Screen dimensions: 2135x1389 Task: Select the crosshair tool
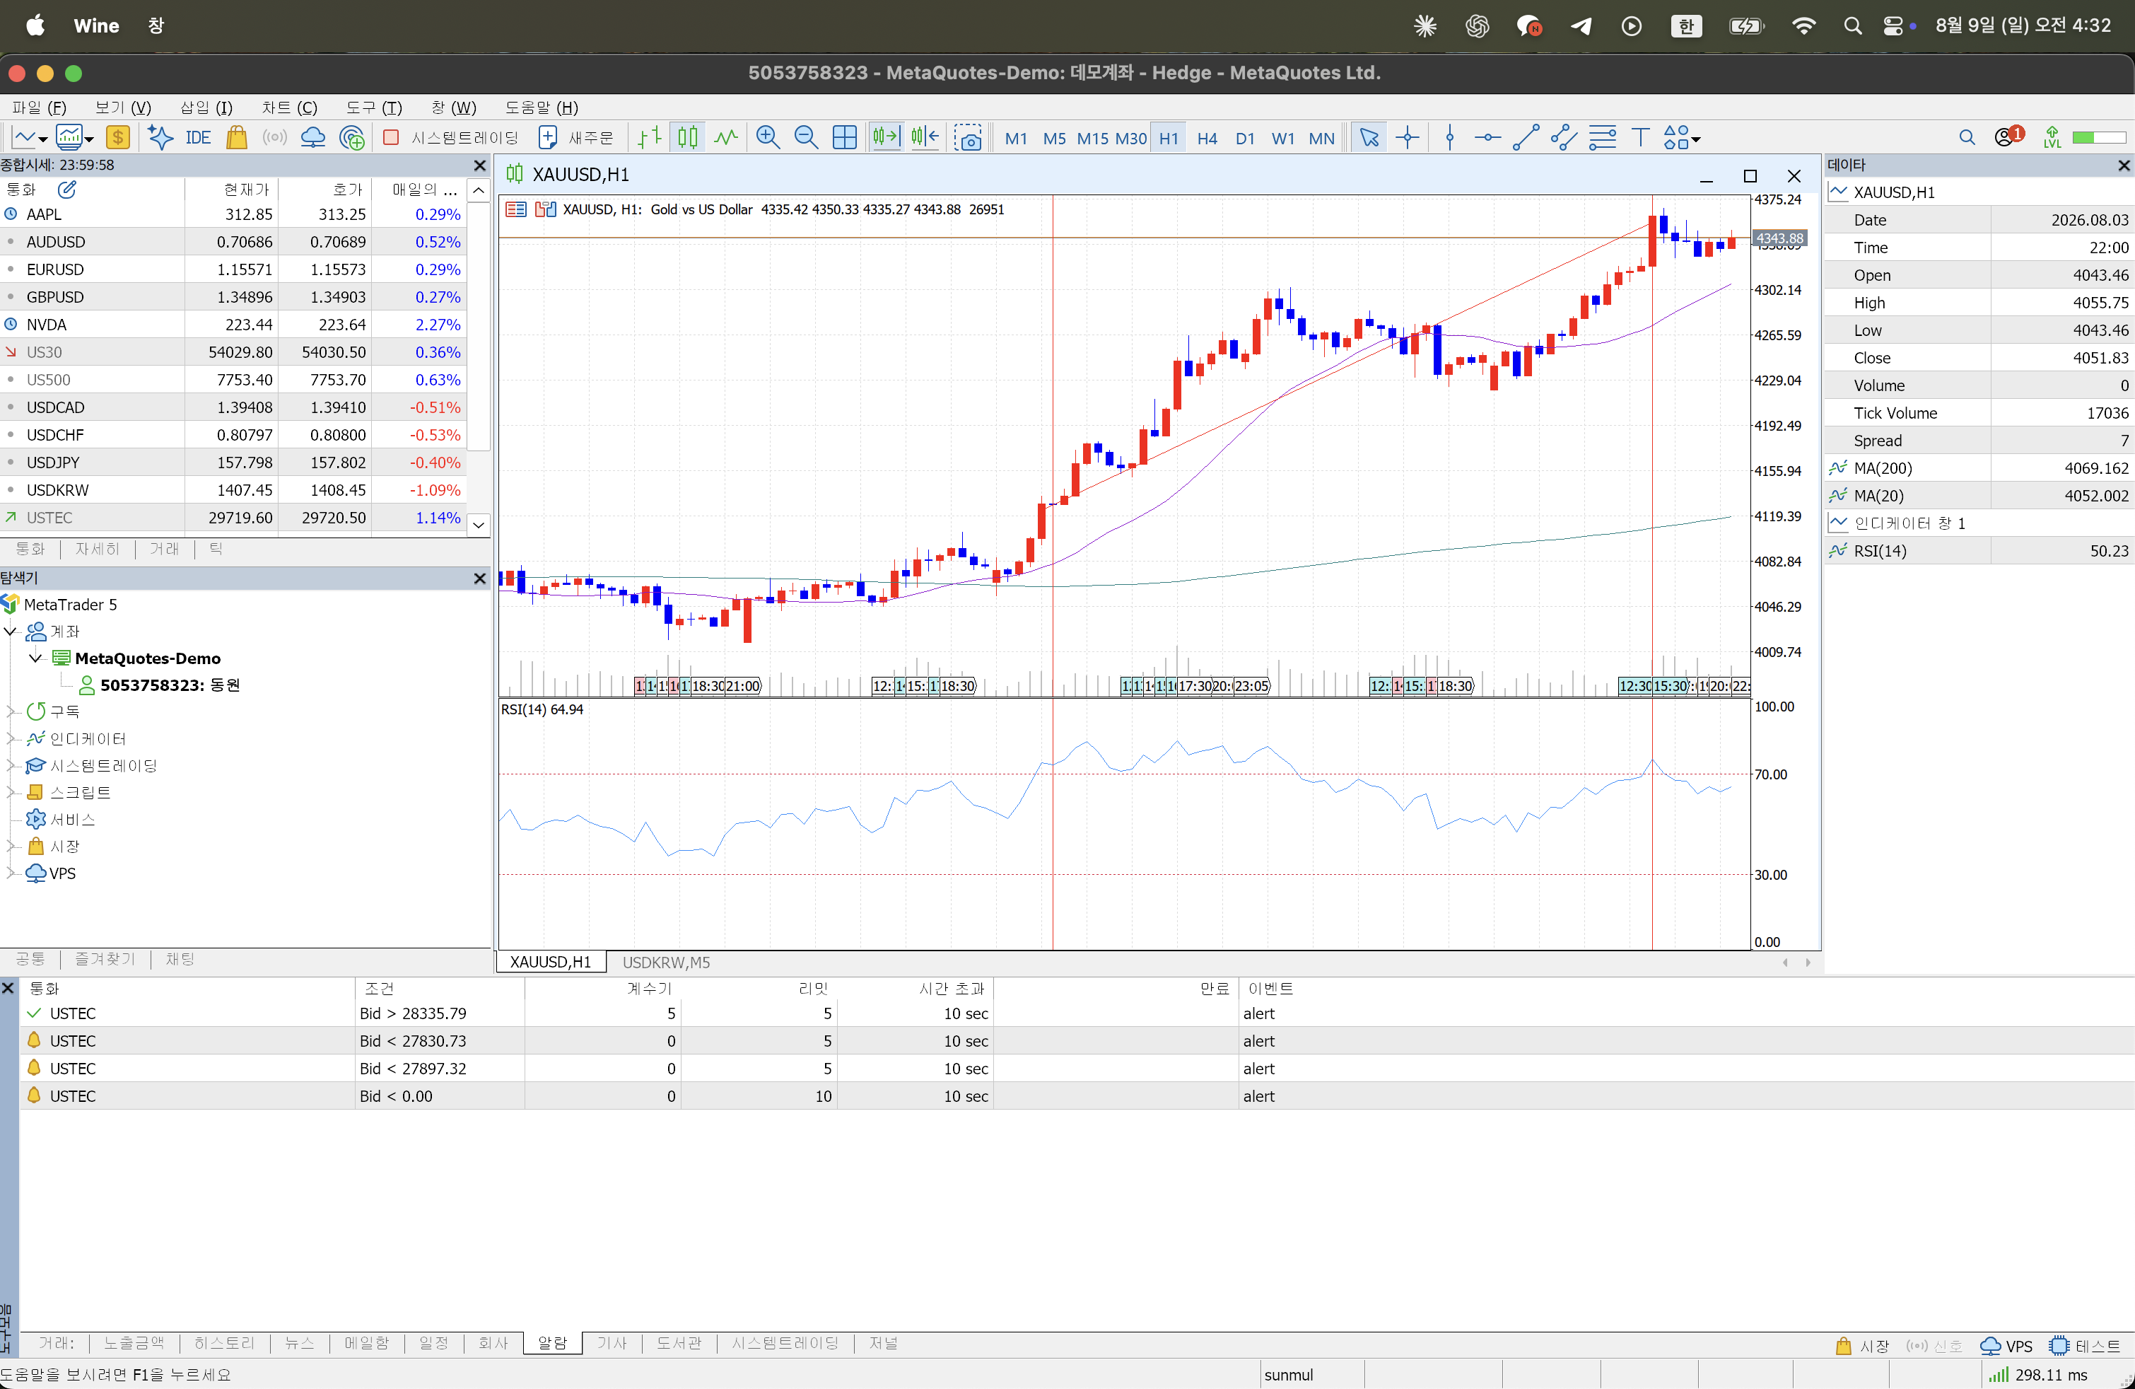[1408, 137]
